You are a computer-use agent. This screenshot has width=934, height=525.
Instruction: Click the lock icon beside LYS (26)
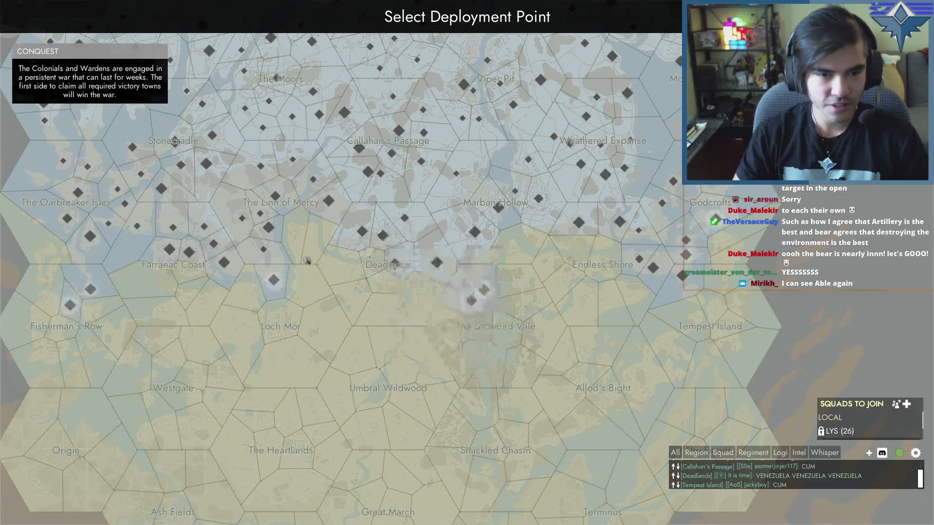(821, 431)
